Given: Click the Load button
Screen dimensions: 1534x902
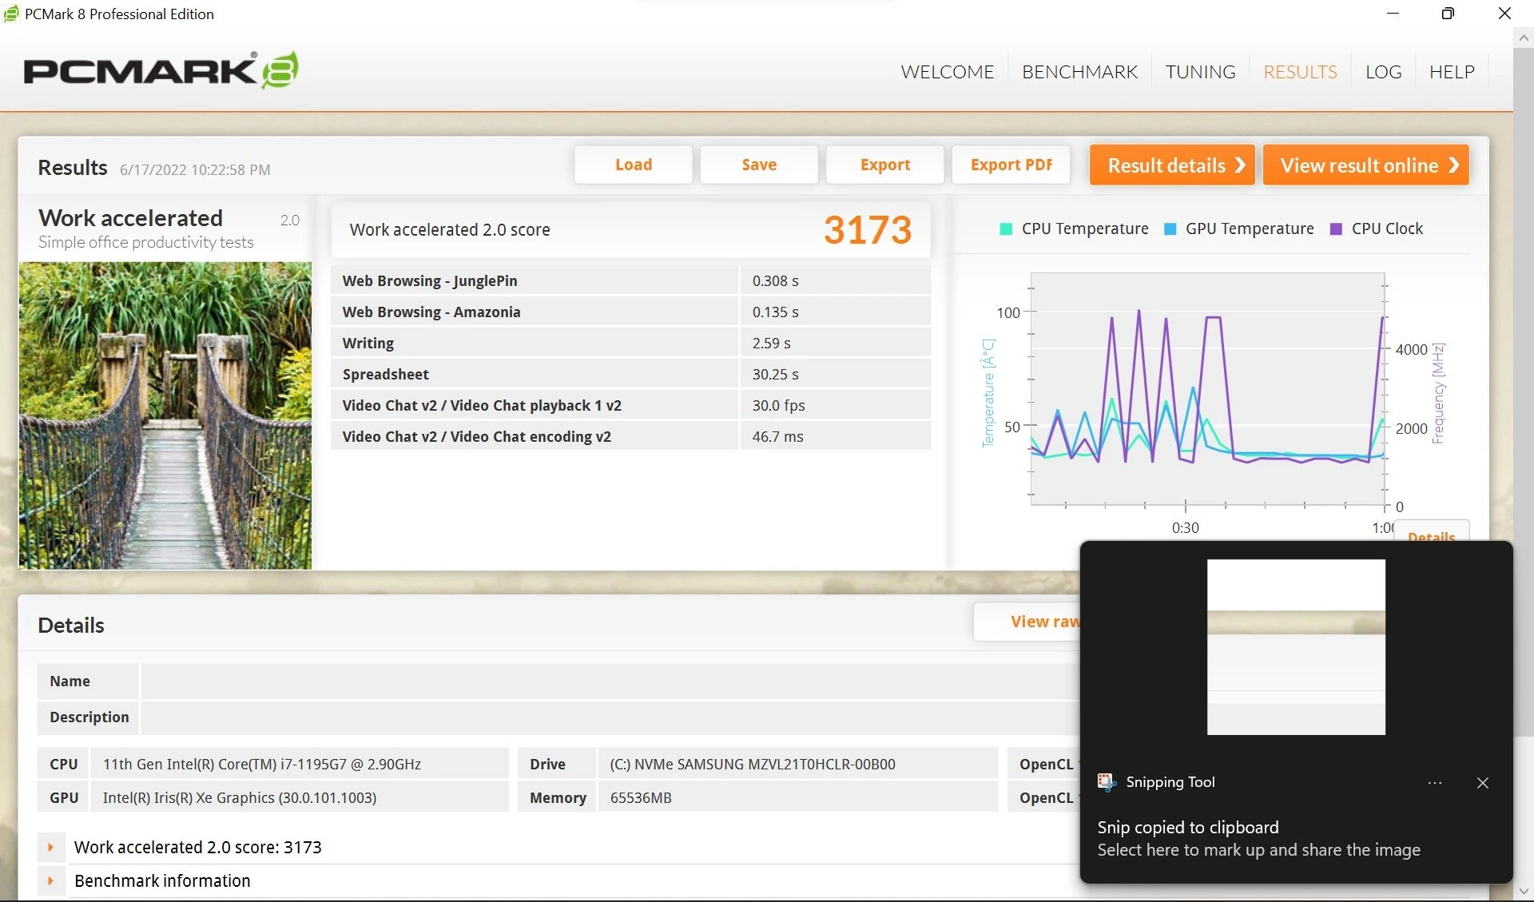Looking at the screenshot, I should (x=634, y=165).
